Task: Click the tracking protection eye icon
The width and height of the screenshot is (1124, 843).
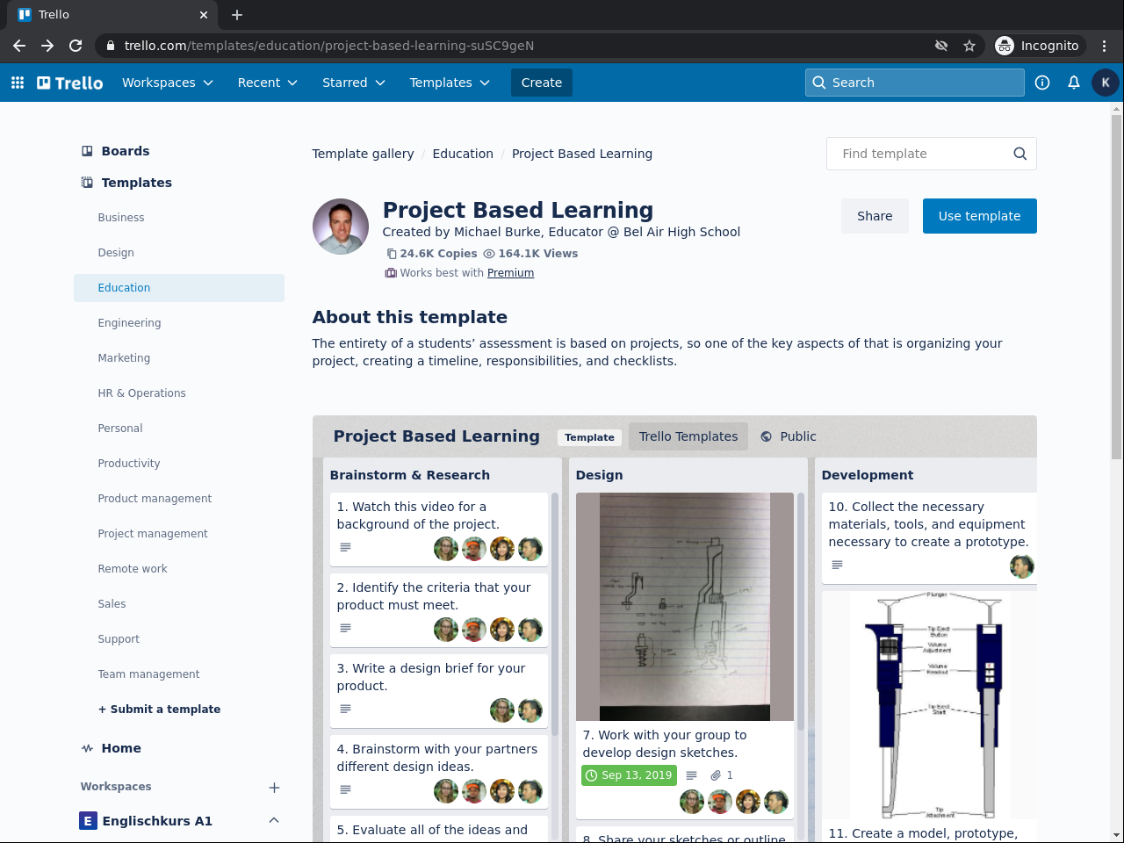Action: click(x=941, y=46)
